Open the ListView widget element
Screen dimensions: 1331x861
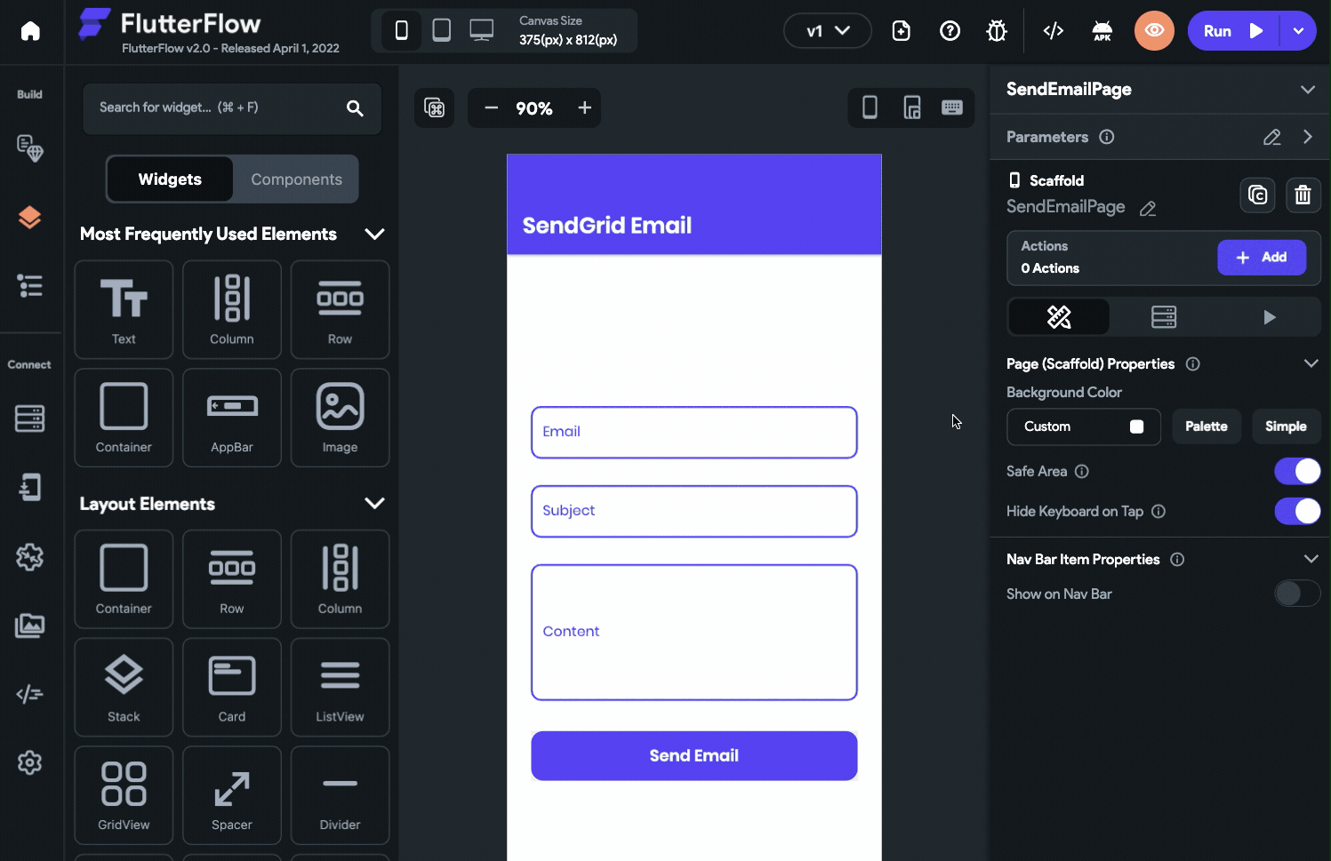coord(340,687)
